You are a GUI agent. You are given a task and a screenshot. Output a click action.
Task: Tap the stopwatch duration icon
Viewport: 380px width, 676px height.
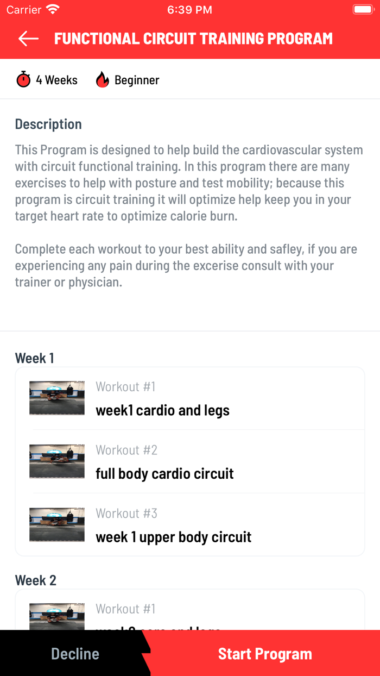coord(23,79)
